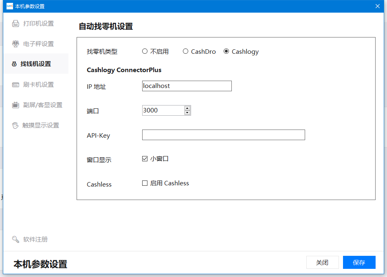Click the touch hand icon
Screen dimensions: 387x277
(15, 125)
